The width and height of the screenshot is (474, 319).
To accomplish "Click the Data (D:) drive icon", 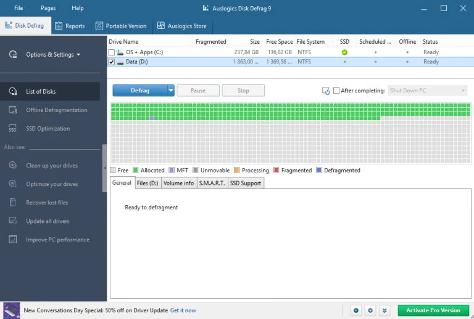I will pyautogui.click(x=120, y=62).
